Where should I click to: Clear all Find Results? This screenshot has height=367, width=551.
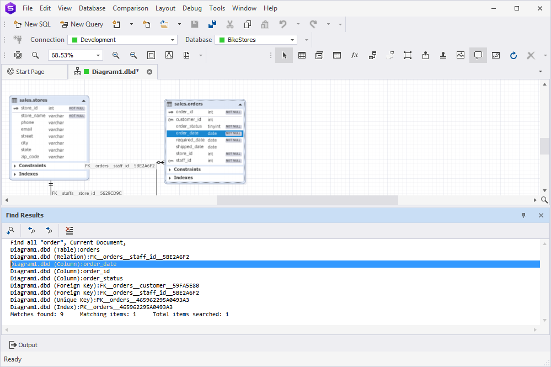pyautogui.click(x=69, y=231)
